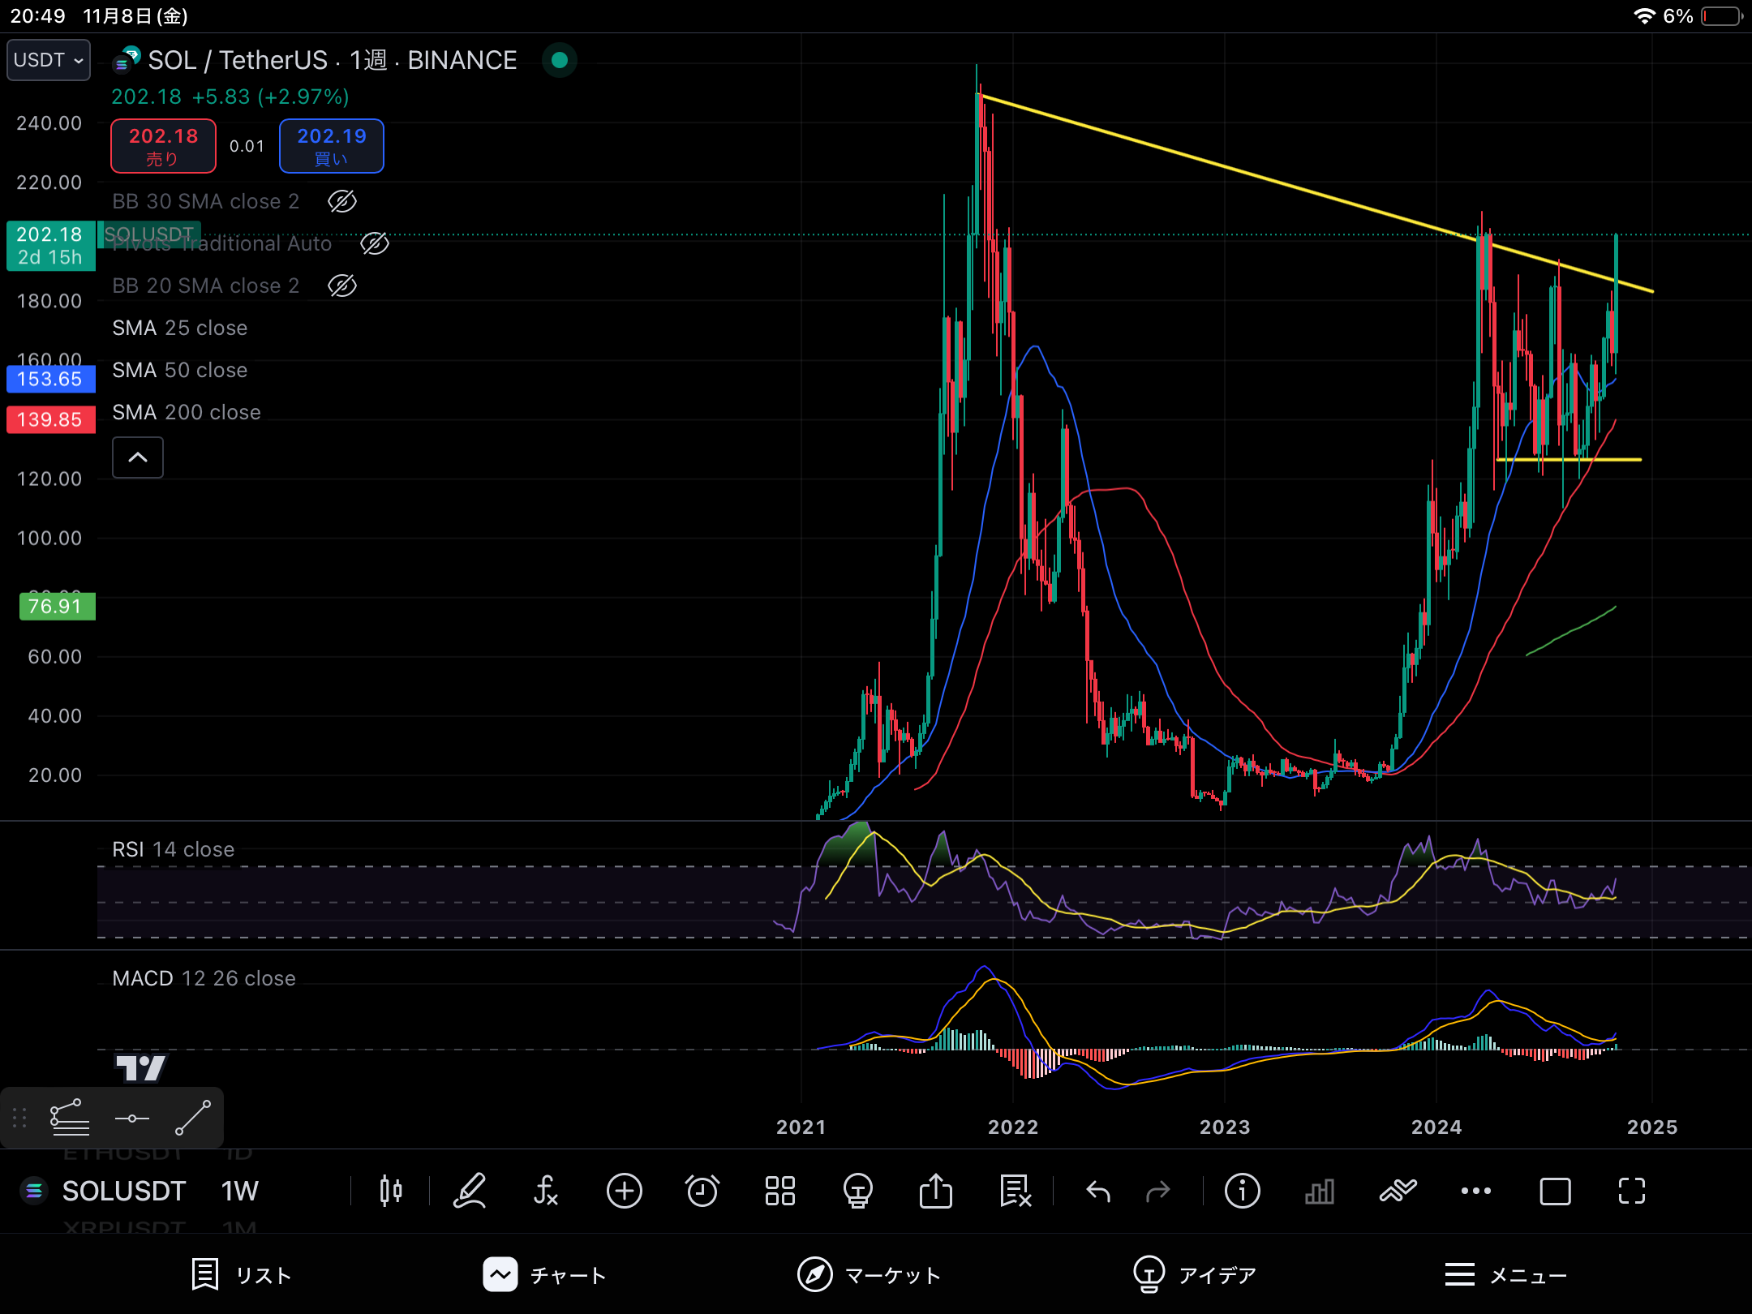Tap the green 76.91 price label

(x=57, y=606)
